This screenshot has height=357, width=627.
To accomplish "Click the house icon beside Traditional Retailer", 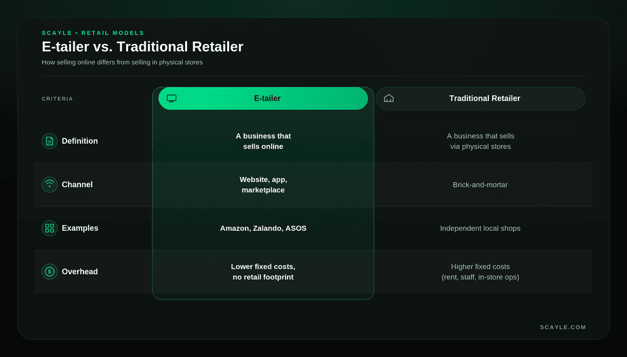I will 389,99.
